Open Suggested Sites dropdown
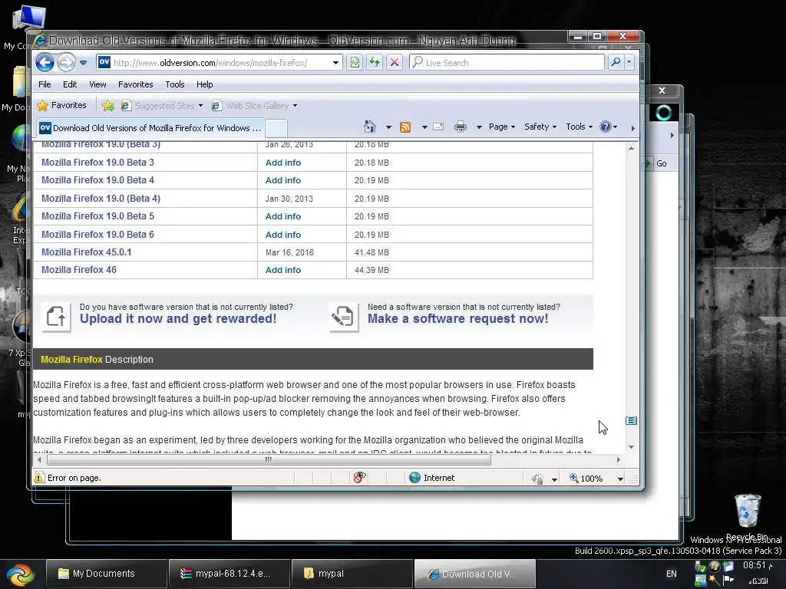 161,106
